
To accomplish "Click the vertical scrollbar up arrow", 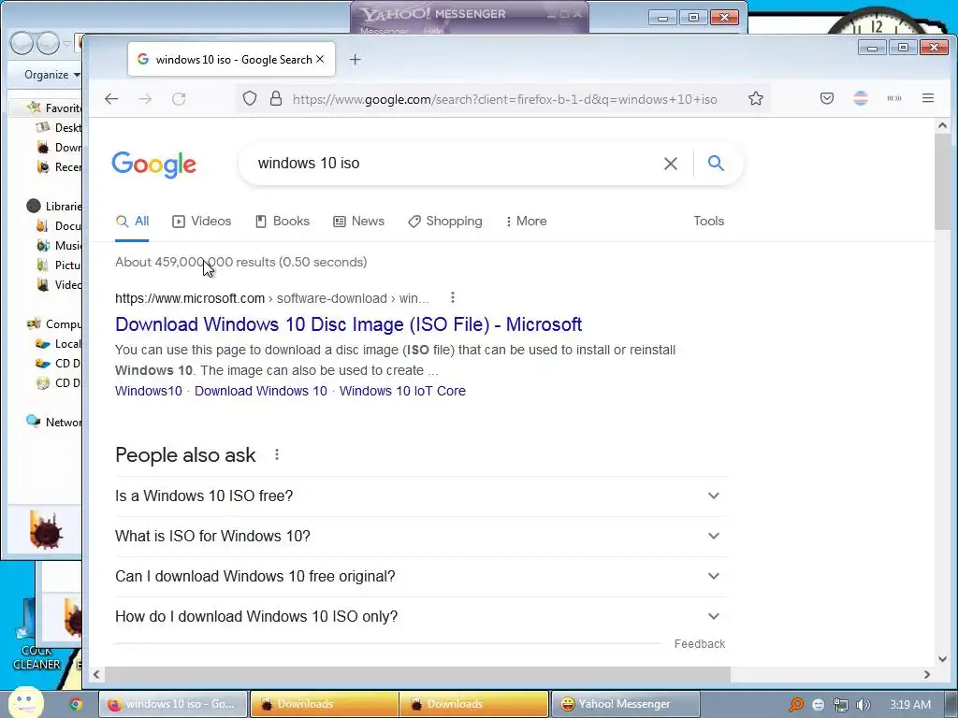I will pyautogui.click(x=942, y=126).
